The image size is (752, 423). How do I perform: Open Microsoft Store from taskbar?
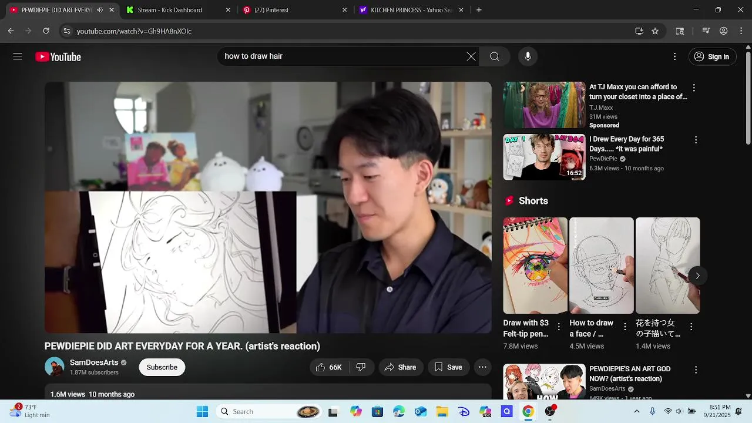click(x=378, y=411)
